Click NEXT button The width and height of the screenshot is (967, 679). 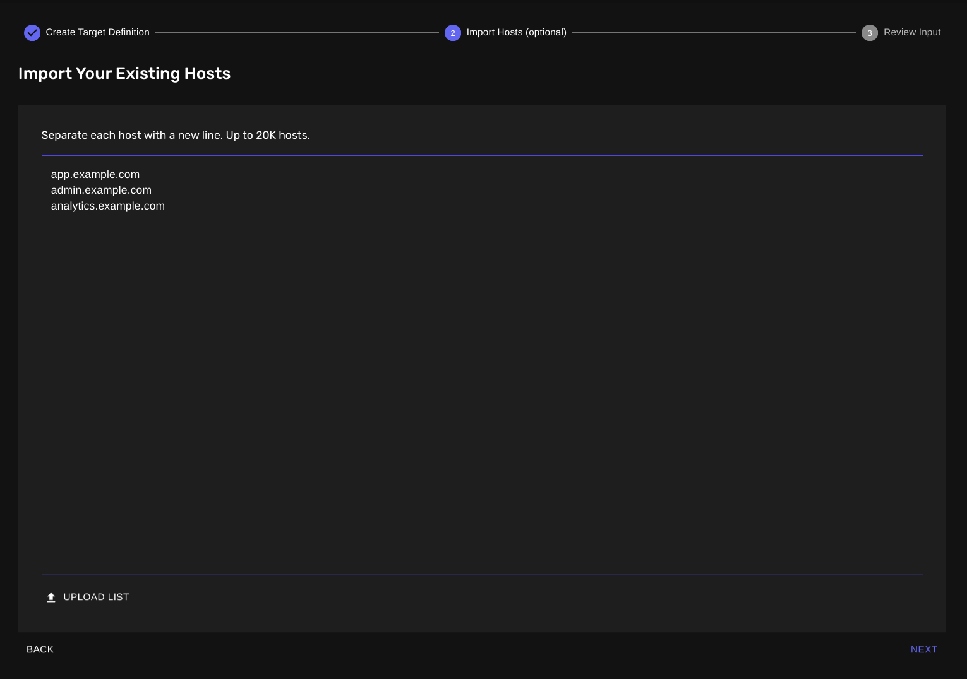(x=923, y=649)
